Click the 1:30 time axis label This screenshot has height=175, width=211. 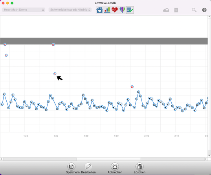56,136
